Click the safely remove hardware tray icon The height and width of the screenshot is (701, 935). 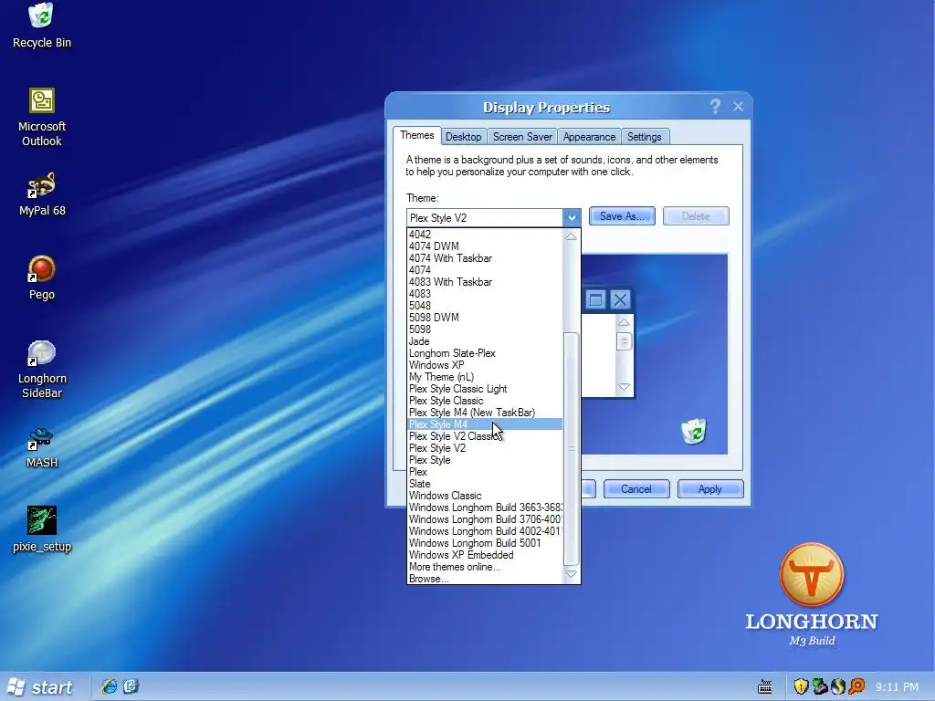[x=819, y=687]
